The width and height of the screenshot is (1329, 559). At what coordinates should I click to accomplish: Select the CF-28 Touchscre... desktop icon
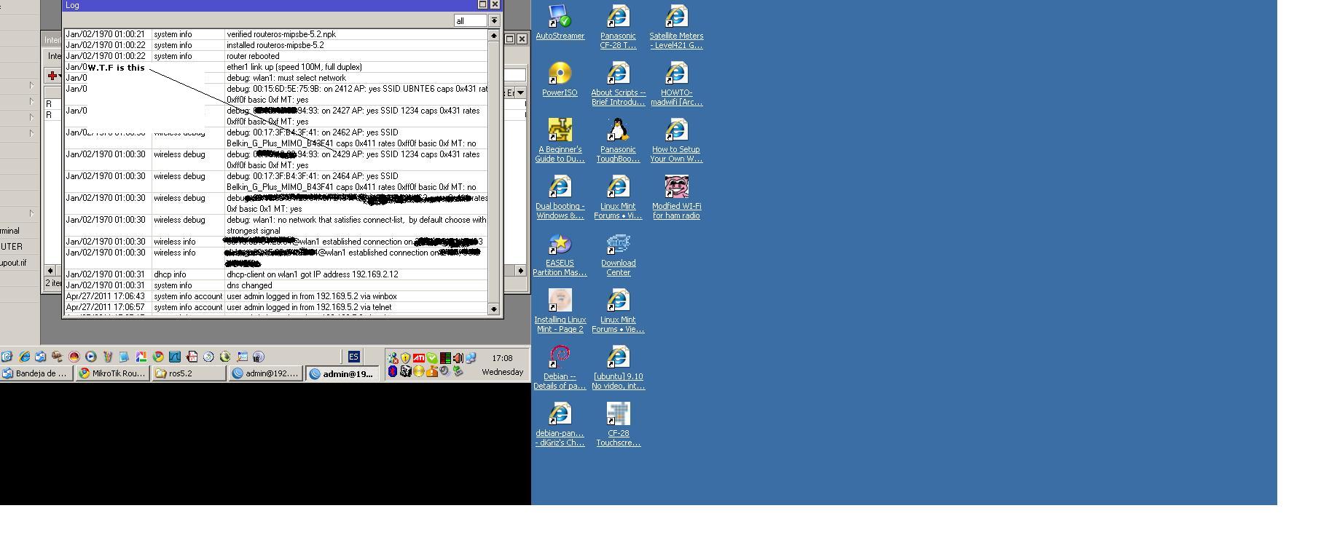click(x=618, y=424)
